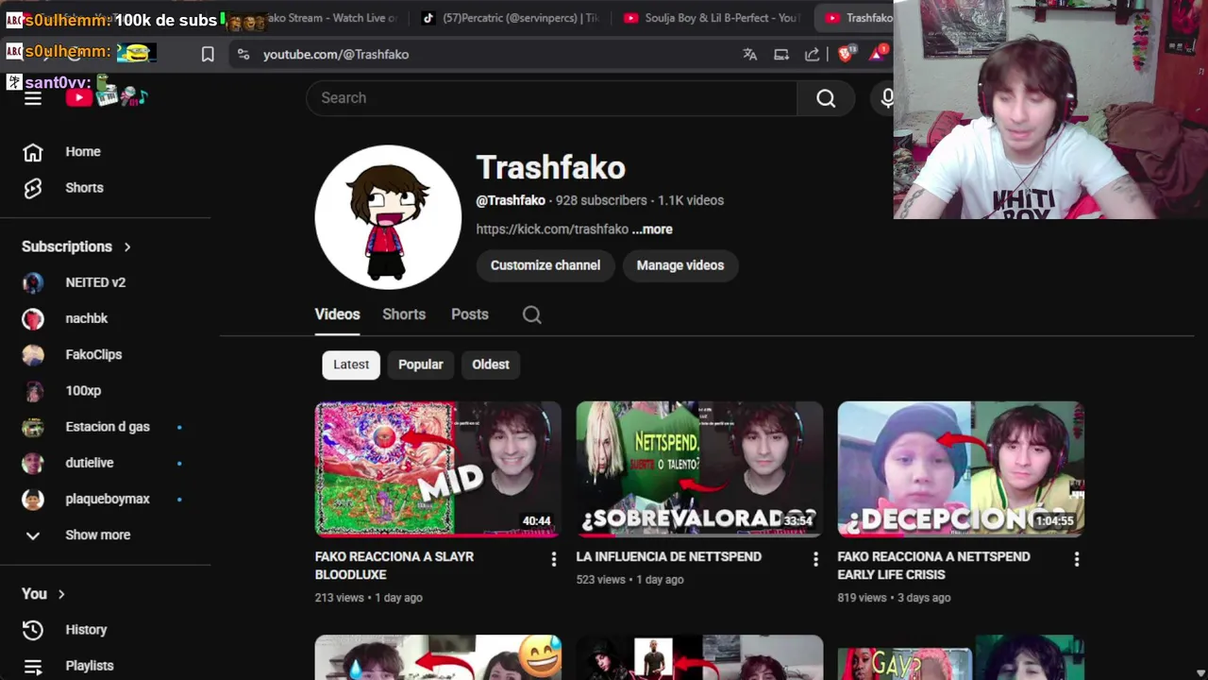The width and height of the screenshot is (1208, 680).
Task: Click the Playlists icon in sidebar
Action: pyautogui.click(x=33, y=666)
